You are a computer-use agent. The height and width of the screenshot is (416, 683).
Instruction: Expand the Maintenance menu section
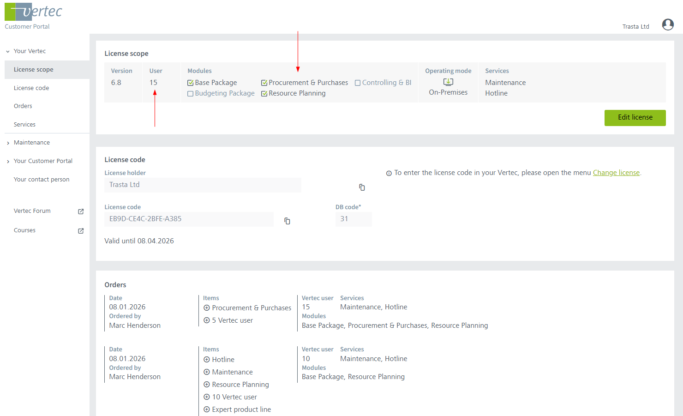pos(8,143)
